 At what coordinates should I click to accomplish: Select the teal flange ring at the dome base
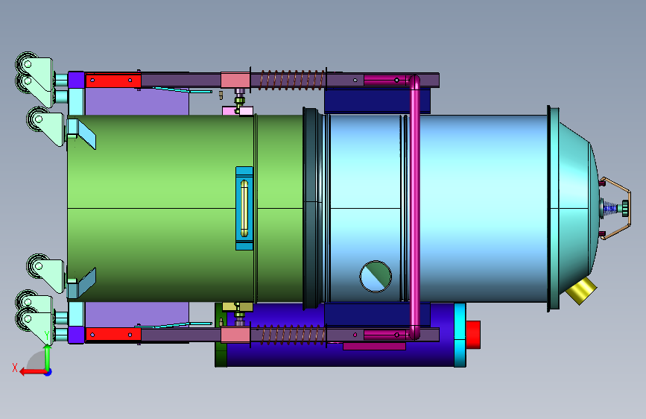pos(554,208)
